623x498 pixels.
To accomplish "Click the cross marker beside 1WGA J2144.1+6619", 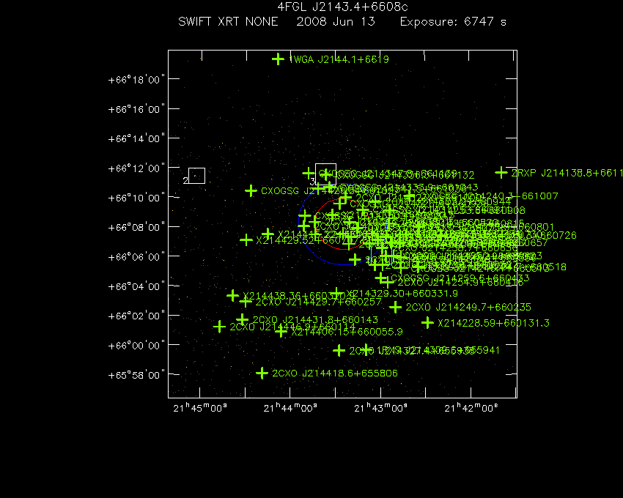I will [278, 59].
